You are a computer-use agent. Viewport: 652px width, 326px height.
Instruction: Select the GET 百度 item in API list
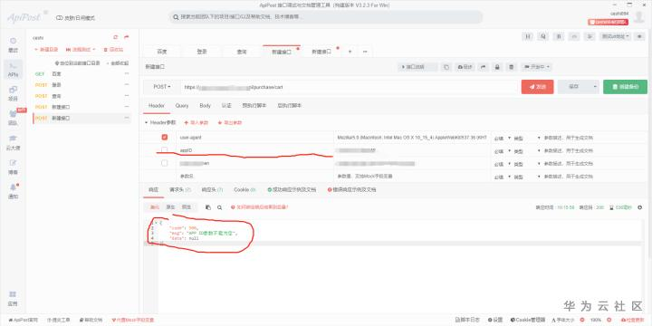tap(81, 74)
